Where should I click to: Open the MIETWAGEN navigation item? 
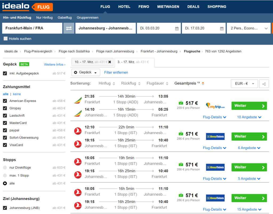168,7
